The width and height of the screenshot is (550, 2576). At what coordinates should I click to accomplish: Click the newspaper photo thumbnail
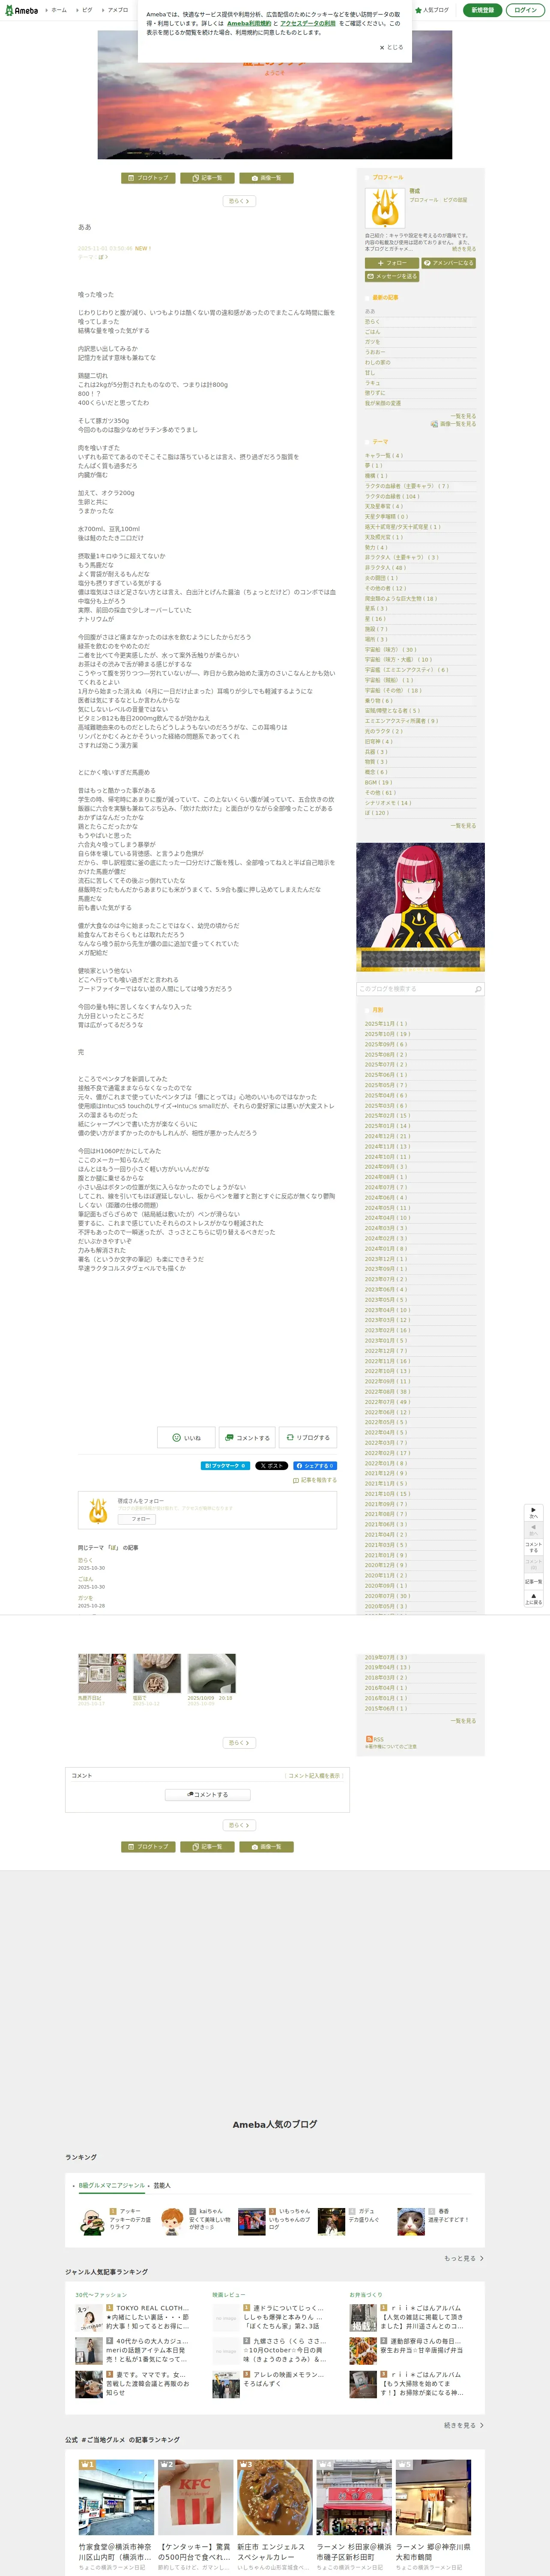(102, 1673)
